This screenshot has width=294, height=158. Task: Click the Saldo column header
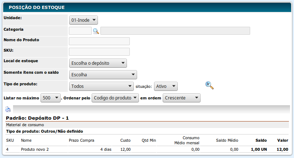261,140
